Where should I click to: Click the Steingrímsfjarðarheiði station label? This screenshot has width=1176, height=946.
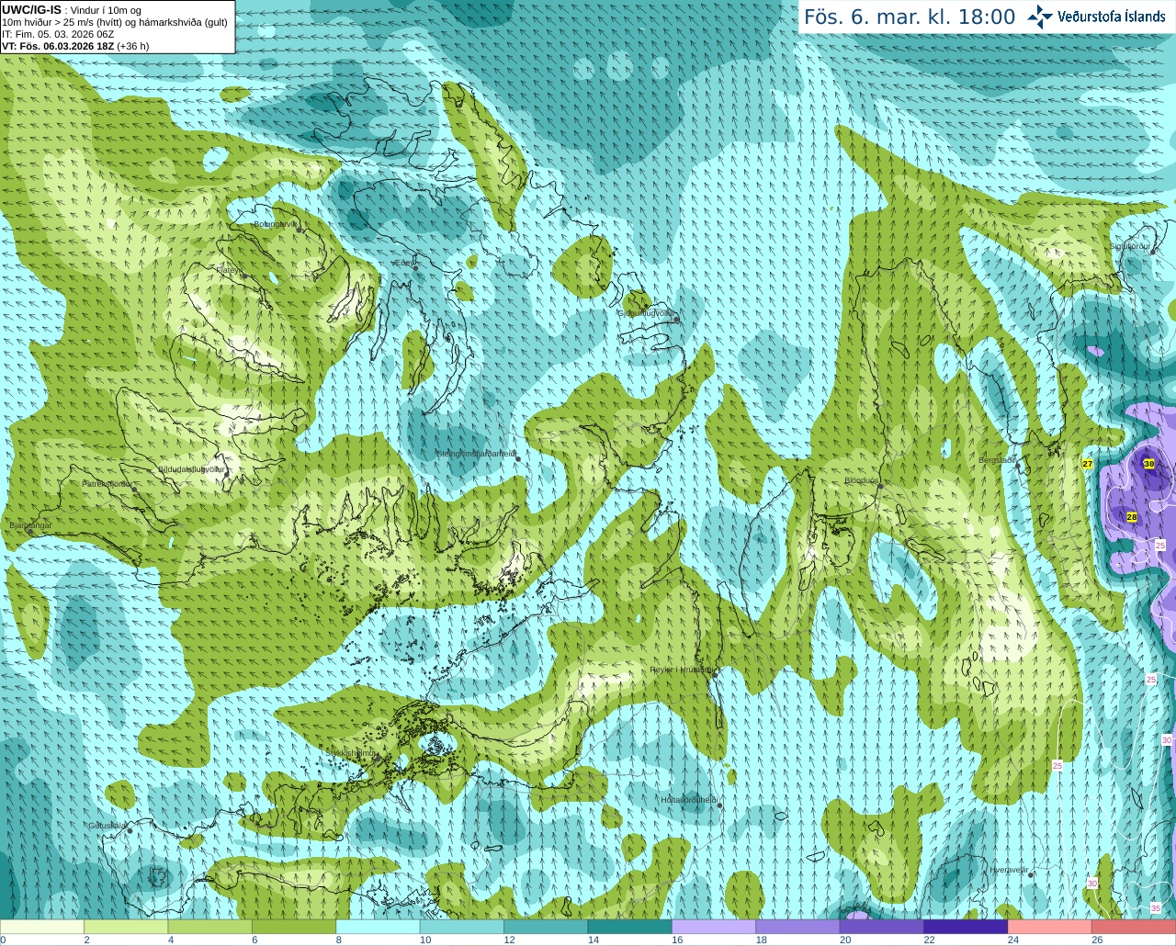[x=475, y=454]
